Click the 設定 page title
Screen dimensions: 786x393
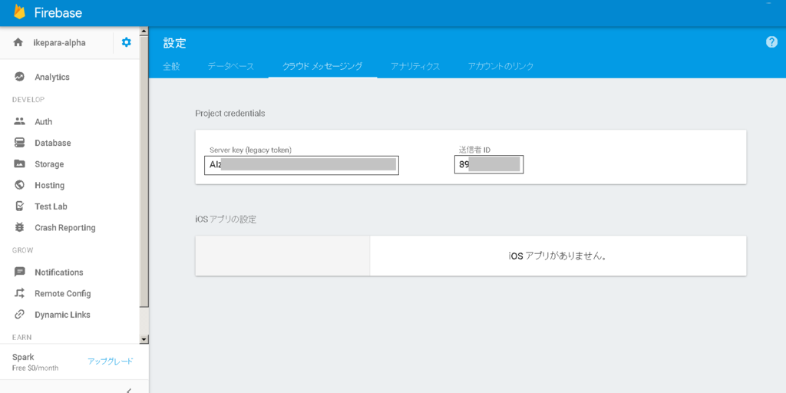coord(174,44)
